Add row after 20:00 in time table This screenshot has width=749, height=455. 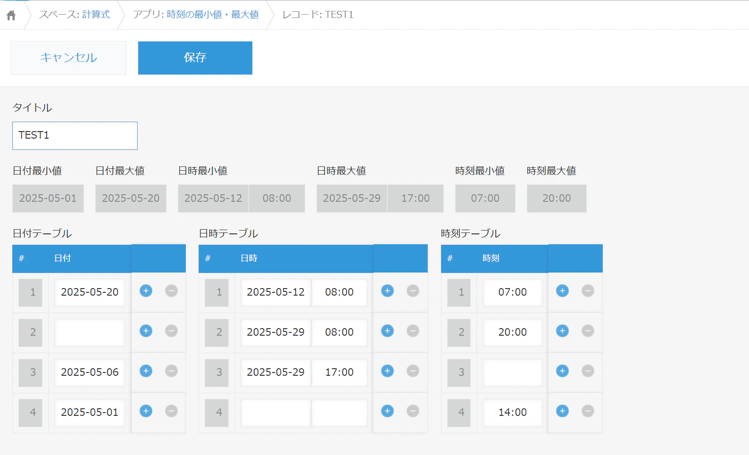coord(562,331)
